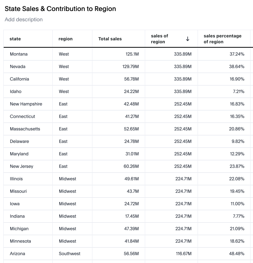Click the Connecticut total sales 41.27M
The image size is (253, 263).
click(x=131, y=117)
